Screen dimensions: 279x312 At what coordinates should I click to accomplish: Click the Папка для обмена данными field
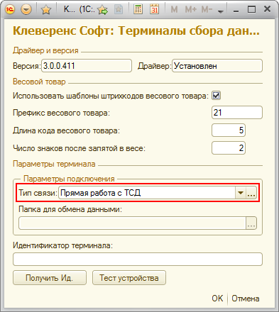(x=132, y=223)
